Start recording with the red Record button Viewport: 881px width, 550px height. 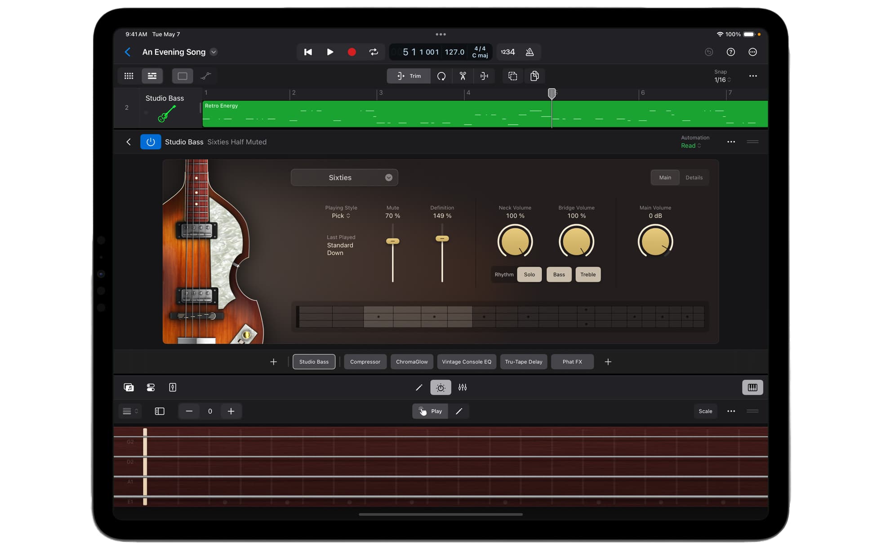coord(352,52)
